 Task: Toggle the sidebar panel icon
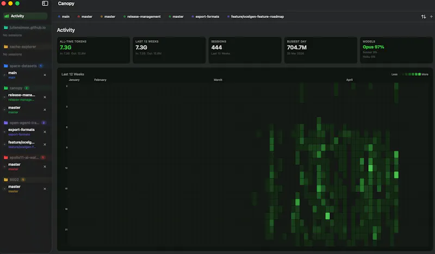click(45, 3)
